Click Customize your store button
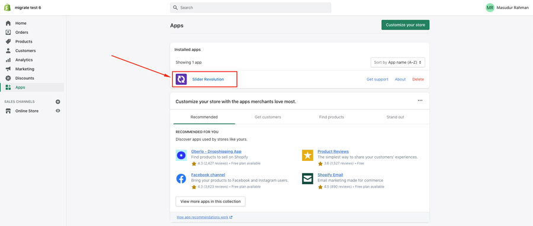This screenshot has width=533, height=226. point(406,25)
